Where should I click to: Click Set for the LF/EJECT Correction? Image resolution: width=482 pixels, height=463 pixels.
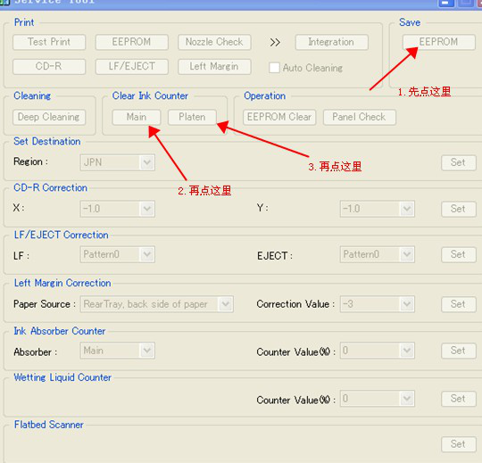click(x=458, y=254)
